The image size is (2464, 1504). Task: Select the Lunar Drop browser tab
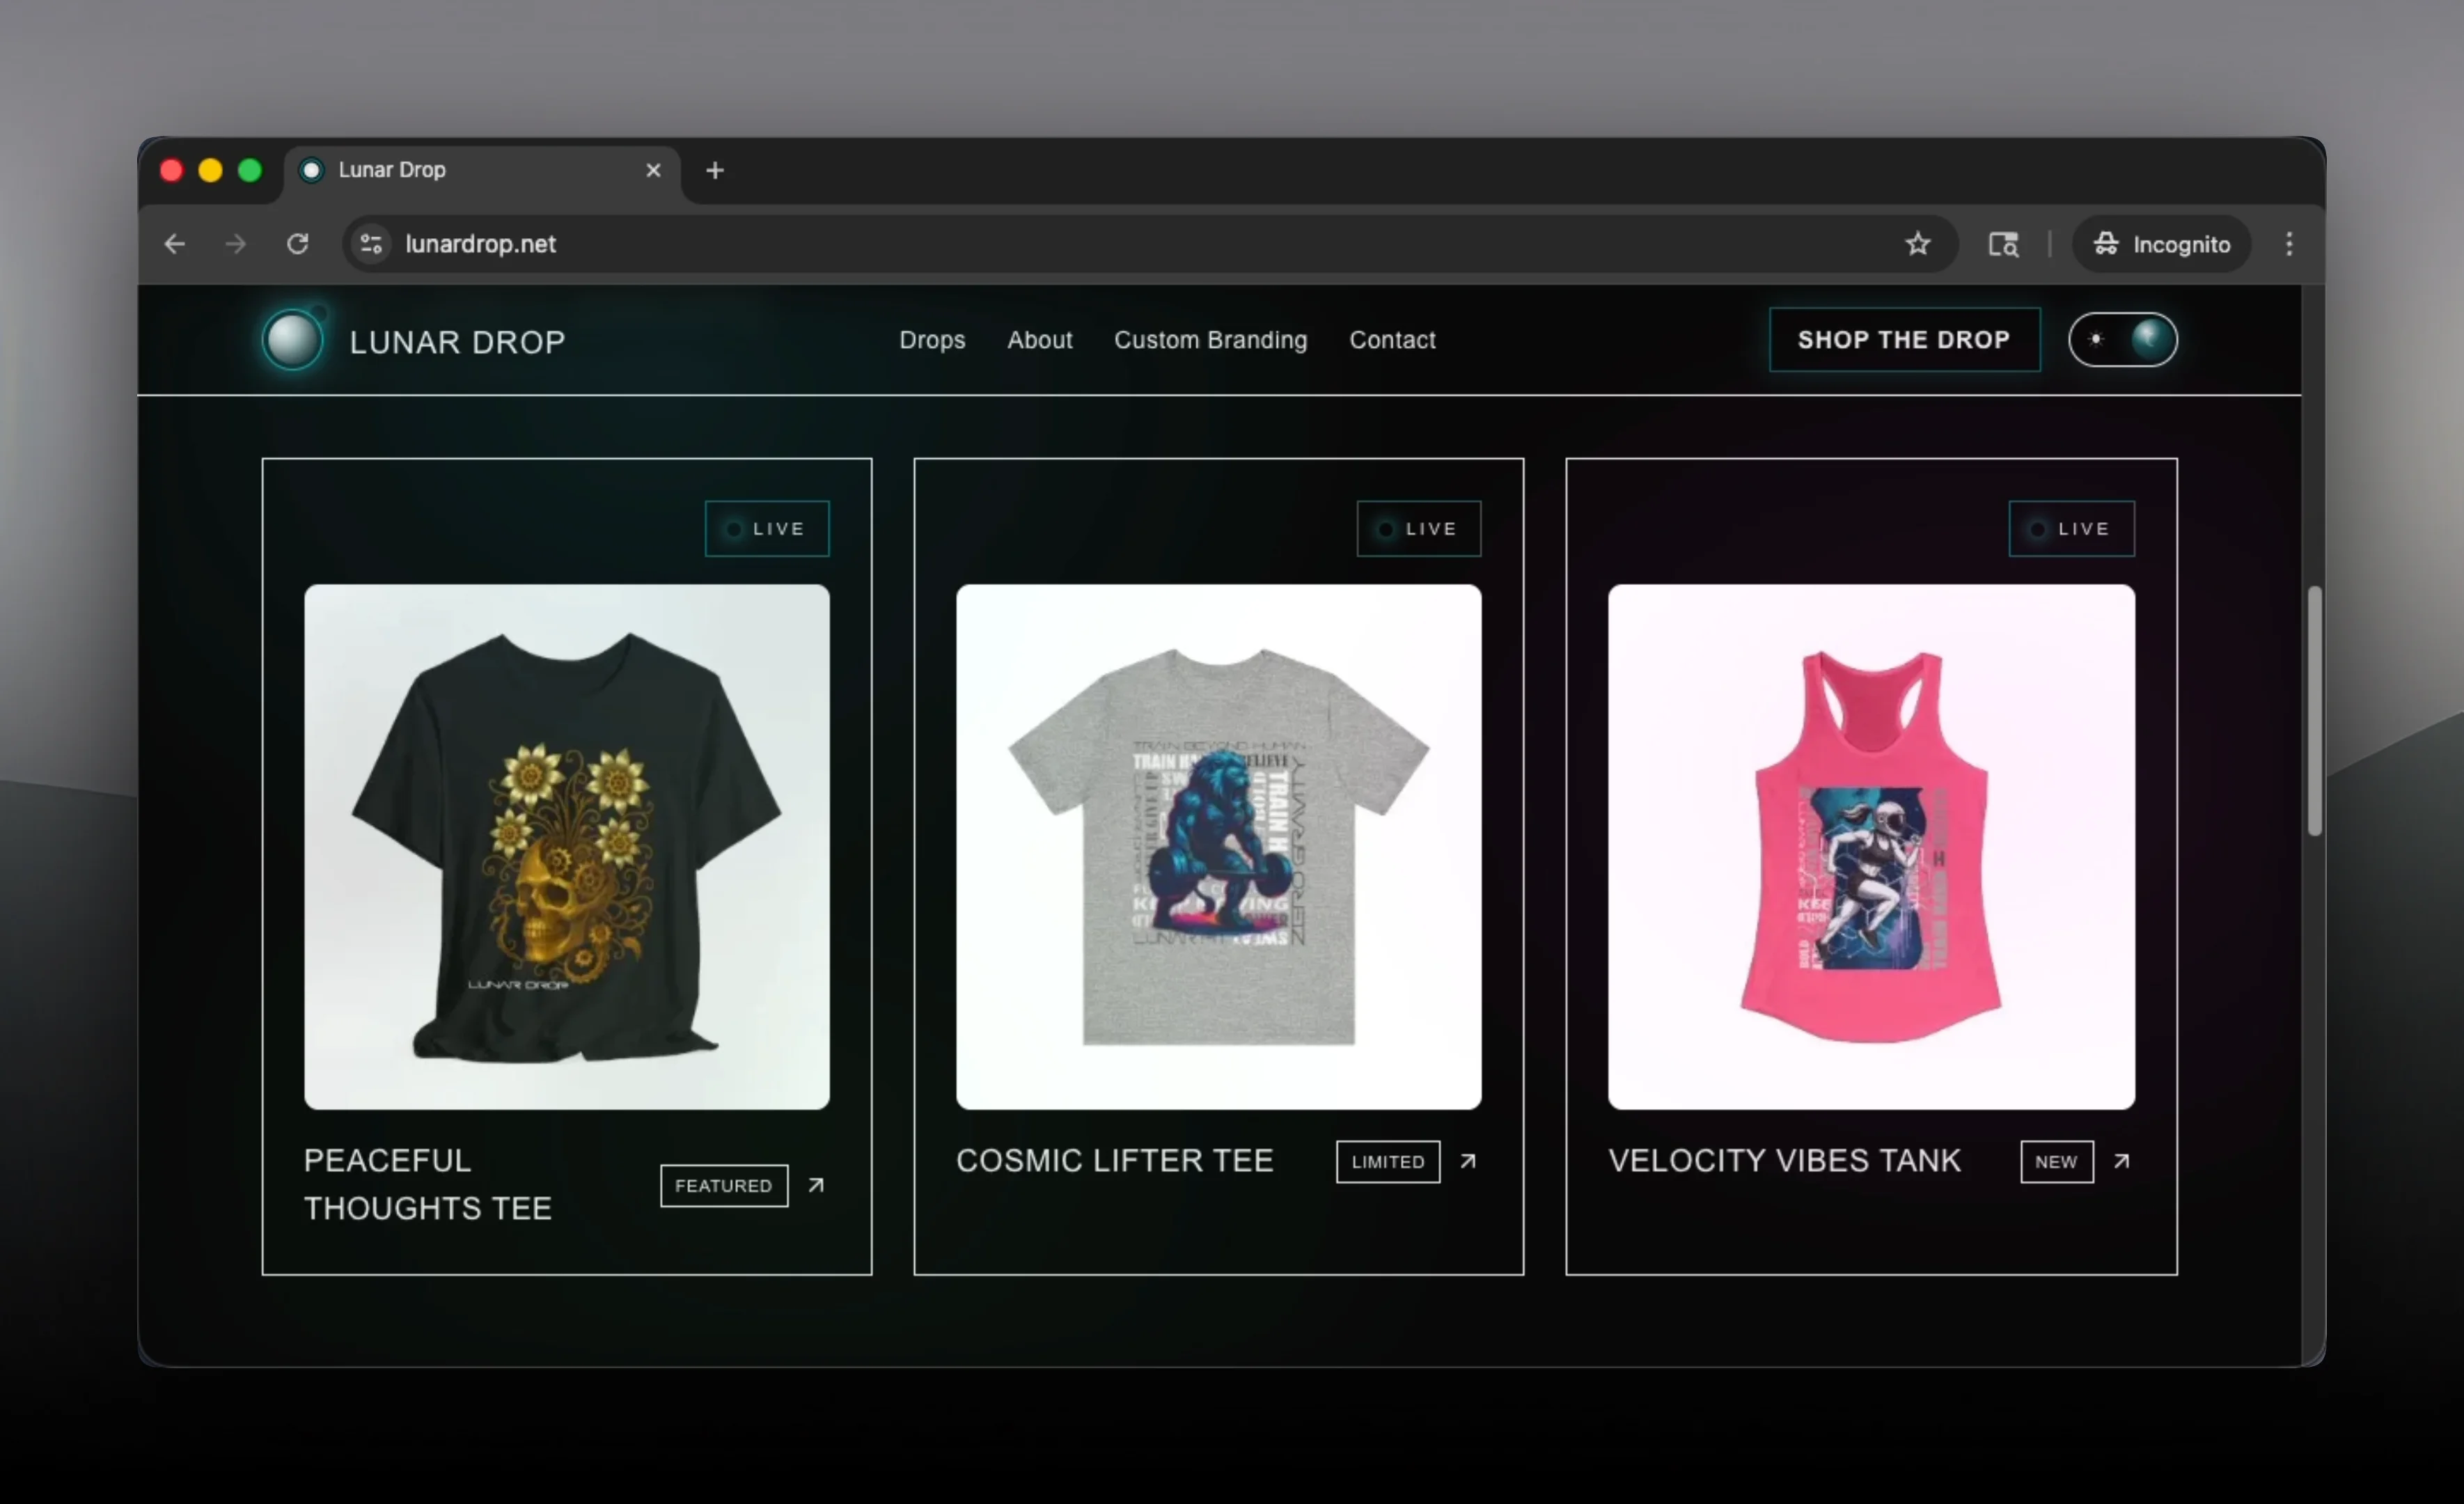tap(483, 171)
